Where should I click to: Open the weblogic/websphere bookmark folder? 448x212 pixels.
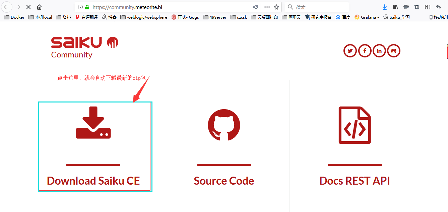pos(144,17)
